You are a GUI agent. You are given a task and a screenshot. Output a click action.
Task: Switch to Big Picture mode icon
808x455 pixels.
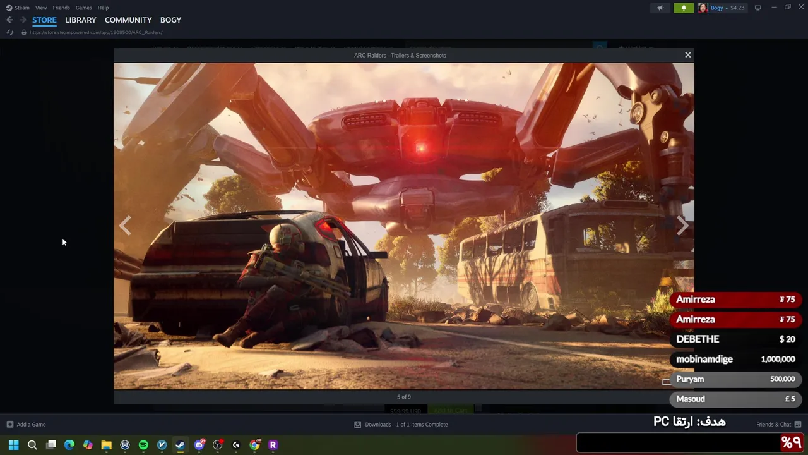pyautogui.click(x=758, y=8)
